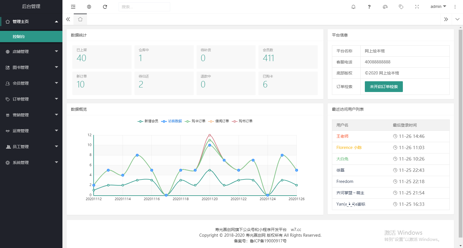This screenshot has height=248, width=463.
Task: Expand the 店铺管理 sidebar menu
Action: point(31,52)
